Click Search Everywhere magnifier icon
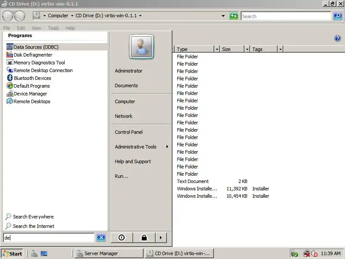The image size is (345, 259). [8, 217]
